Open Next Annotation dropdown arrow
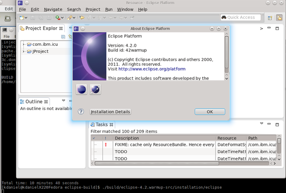 [x=94, y=18]
